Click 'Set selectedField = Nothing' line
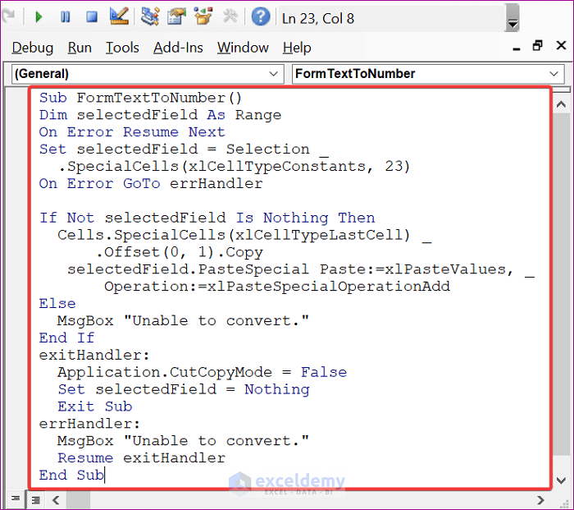The image size is (574, 510). 184,389
